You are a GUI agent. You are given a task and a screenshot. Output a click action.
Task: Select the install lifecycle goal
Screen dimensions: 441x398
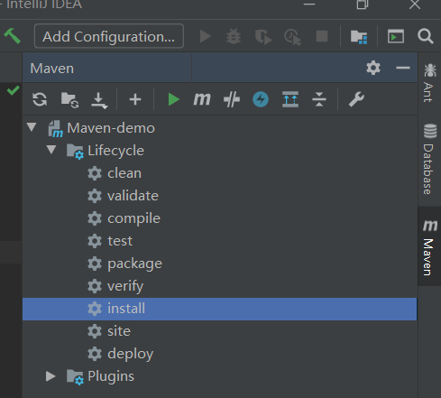point(220,309)
